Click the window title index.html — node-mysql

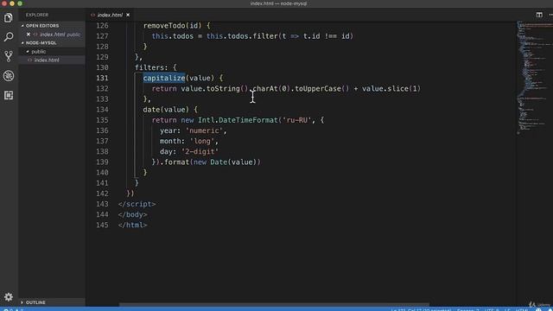tap(278, 3)
